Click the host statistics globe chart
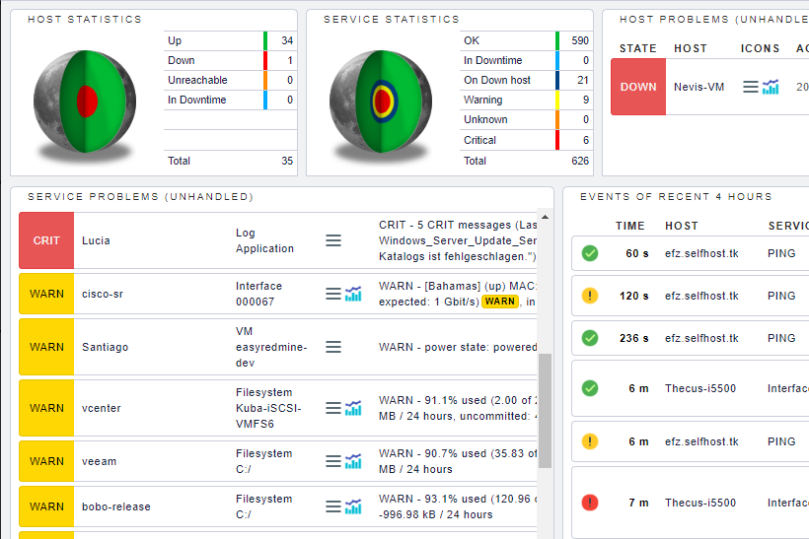The image size is (809, 539). [x=87, y=101]
